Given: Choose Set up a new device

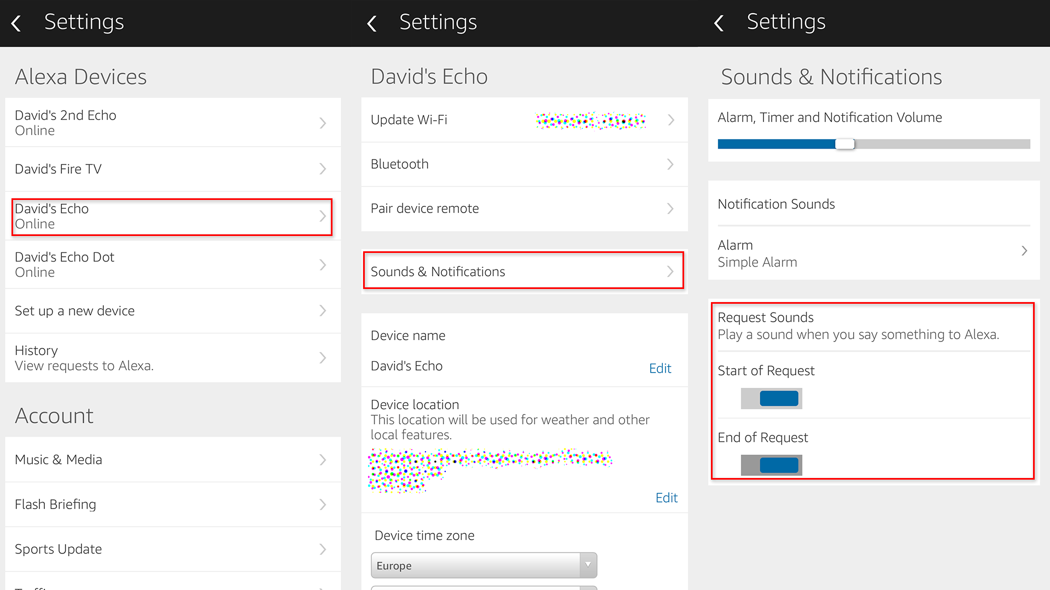Looking at the screenshot, I should (173, 311).
